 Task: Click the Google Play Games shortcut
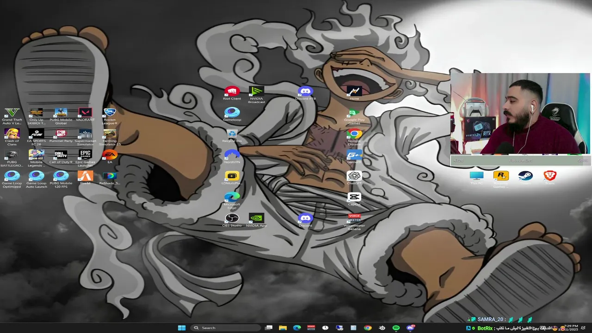pyautogui.click(x=354, y=117)
